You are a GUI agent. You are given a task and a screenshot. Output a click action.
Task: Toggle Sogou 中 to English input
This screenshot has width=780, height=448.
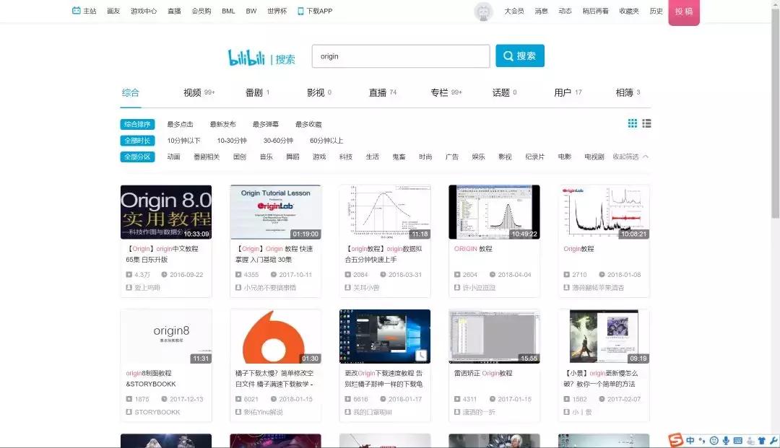(x=690, y=440)
